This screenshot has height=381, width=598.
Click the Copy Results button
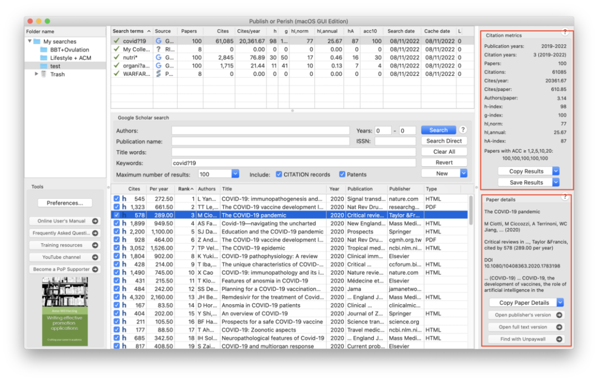click(526, 171)
